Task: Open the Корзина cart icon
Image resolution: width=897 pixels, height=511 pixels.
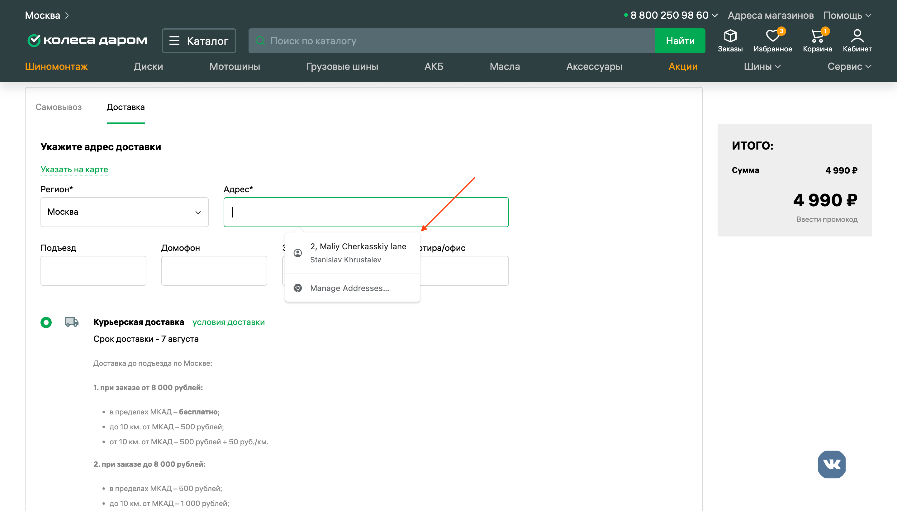Action: point(817,41)
